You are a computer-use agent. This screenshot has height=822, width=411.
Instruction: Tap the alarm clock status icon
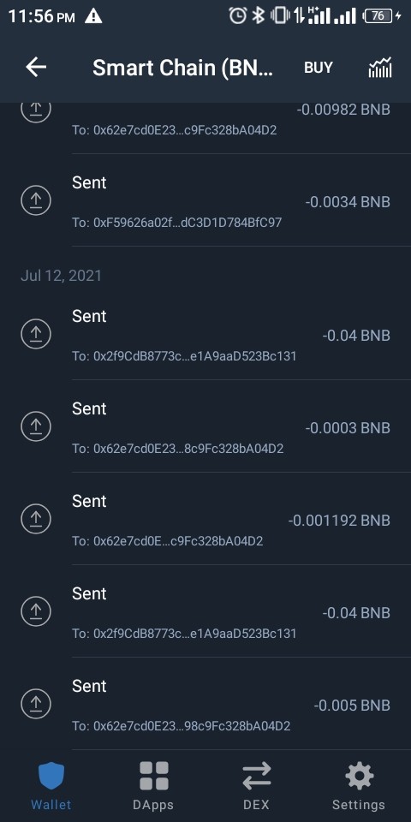237,15
